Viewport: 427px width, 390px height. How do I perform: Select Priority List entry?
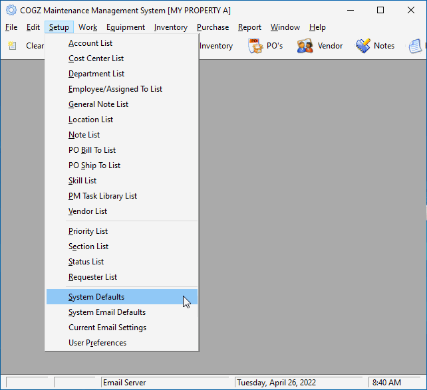click(x=122, y=231)
